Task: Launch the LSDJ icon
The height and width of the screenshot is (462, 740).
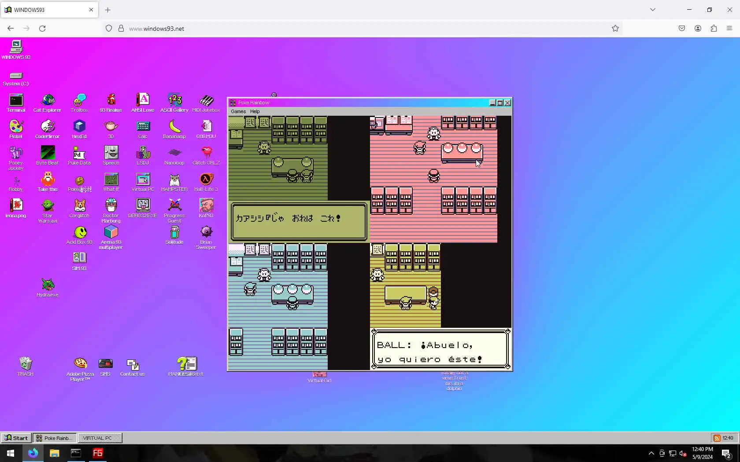Action: [x=143, y=156]
